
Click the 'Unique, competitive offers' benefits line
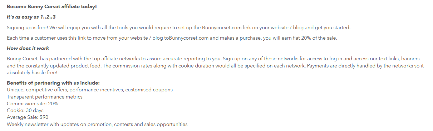(x=90, y=90)
